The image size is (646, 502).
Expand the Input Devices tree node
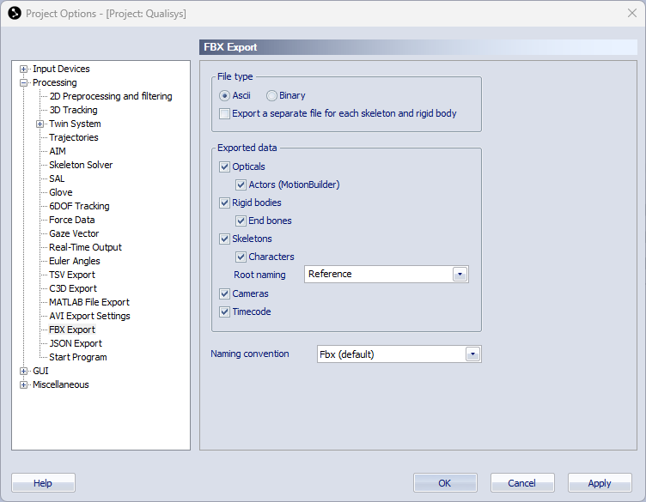tap(23, 70)
